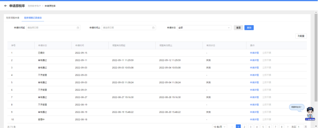Click the 查询 search button
Image resolution: width=318 pixels, height=128 pixels.
(249, 28)
